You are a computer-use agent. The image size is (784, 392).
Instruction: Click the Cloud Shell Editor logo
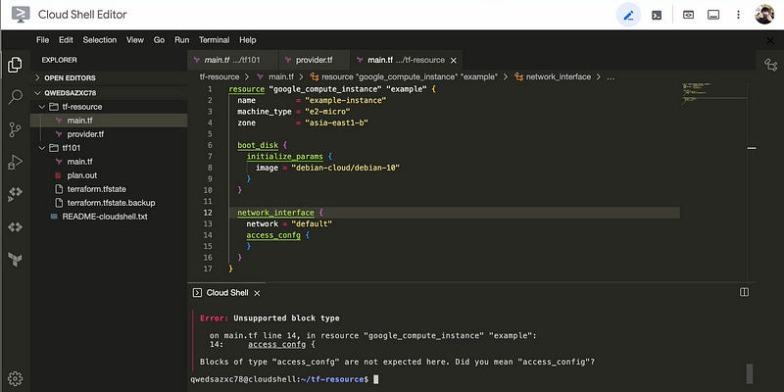click(21, 15)
